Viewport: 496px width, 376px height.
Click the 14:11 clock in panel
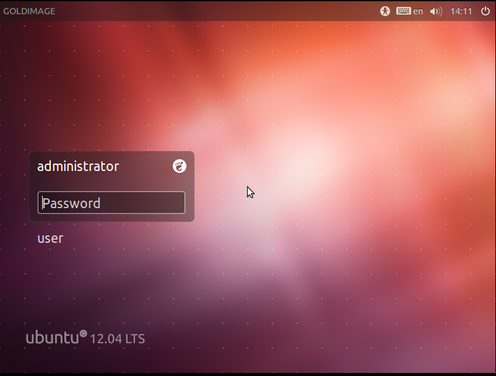pyautogui.click(x=461, y=11)
